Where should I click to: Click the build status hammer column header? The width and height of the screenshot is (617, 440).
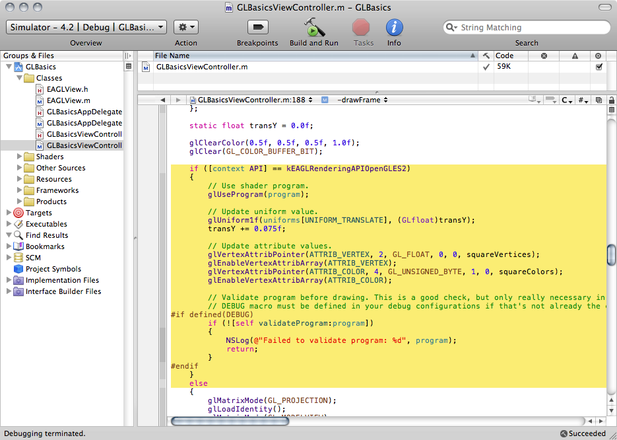pos(486,55)
